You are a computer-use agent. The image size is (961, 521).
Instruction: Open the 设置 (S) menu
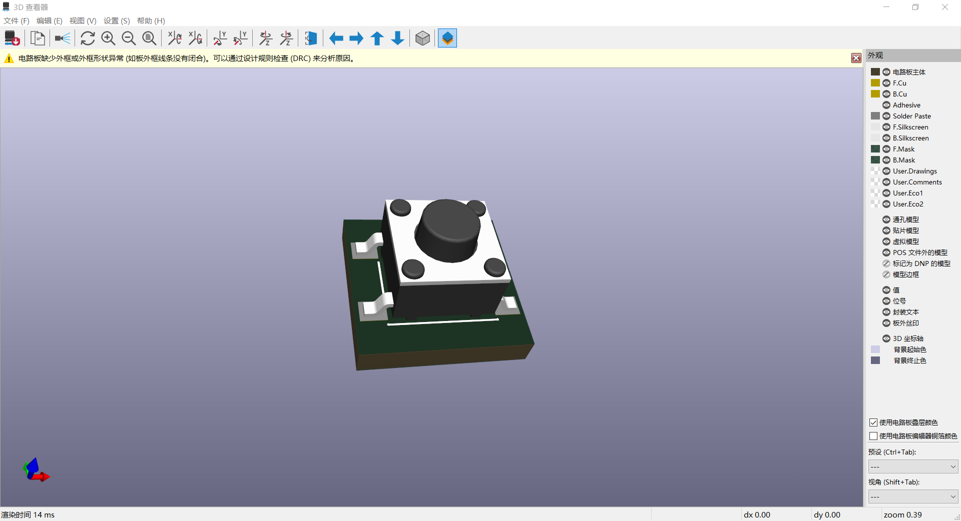tap(117, 20)
